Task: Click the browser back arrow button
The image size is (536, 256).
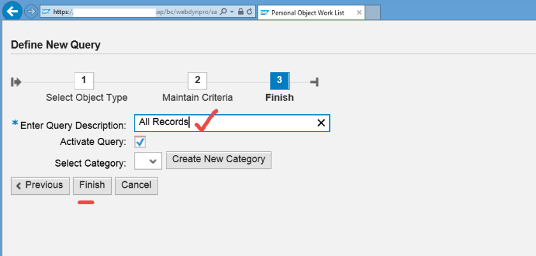Action: pos(12,11)
